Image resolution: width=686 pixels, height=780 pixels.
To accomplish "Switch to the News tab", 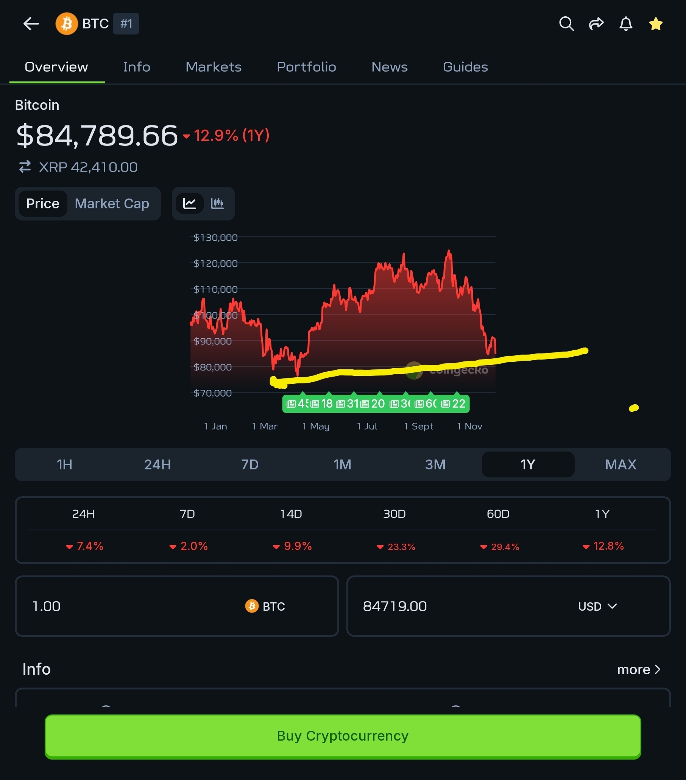I will click(390, 67).
